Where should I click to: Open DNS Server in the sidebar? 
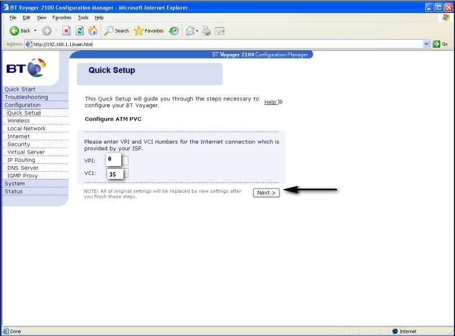coord(23,168)
